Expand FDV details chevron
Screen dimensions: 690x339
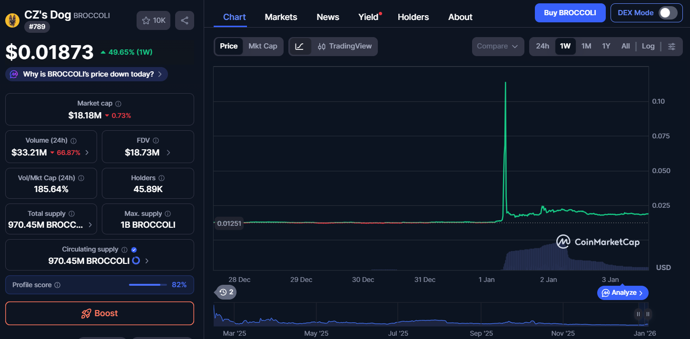click(168, 153)
